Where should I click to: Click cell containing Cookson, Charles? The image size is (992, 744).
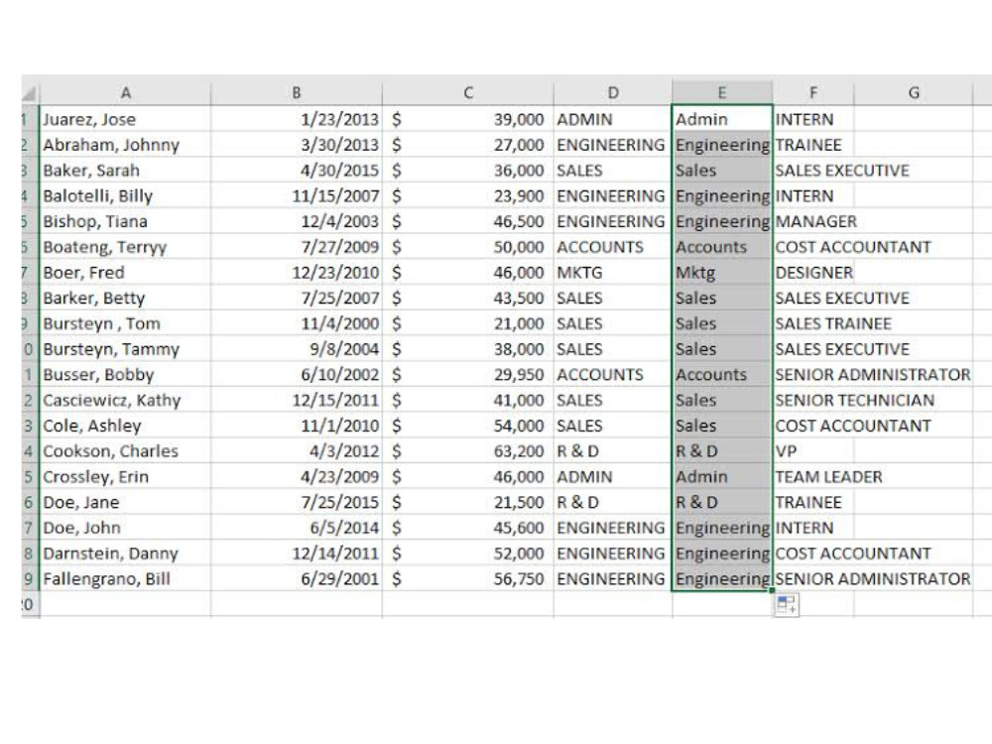[x=125, y=451]
